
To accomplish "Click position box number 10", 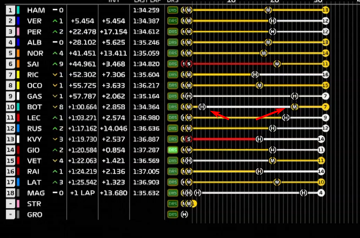I will point(10,107).
